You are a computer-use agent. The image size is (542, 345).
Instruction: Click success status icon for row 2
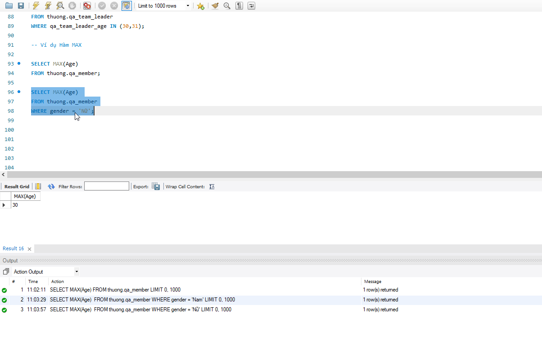(5, 300)
